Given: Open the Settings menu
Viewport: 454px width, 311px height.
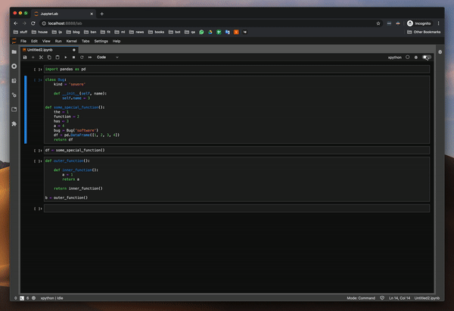Looking at the screenshot, I should tap(101, 41).
